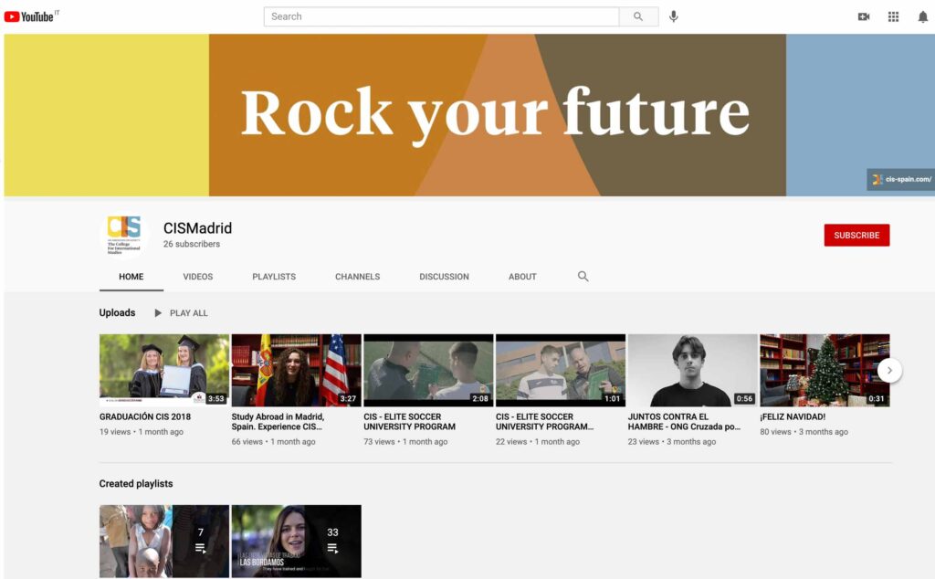The image size is (935, 579).
Task: Show more uploads with the next arrow
Action: [889, 370]
